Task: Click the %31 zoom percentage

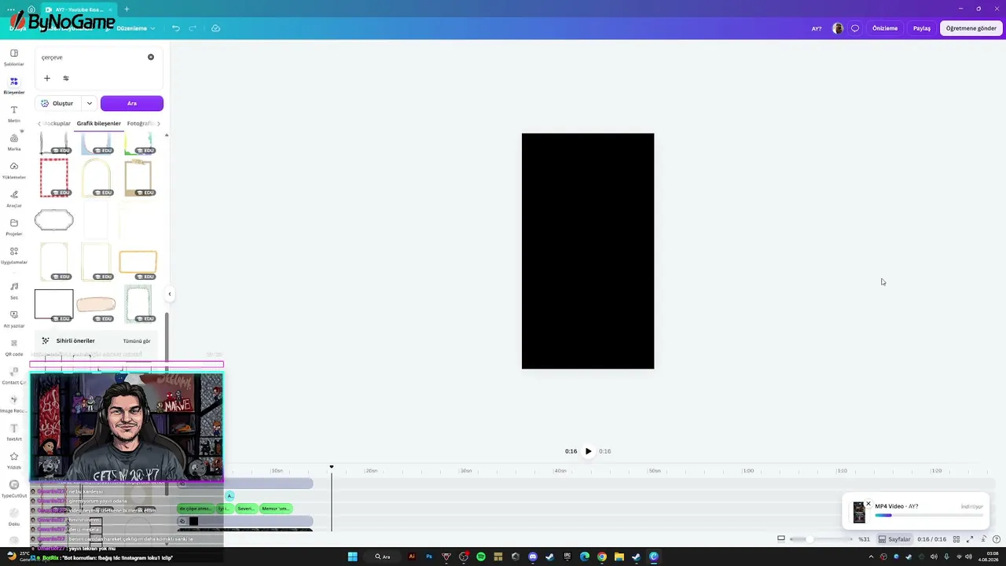Action: 864,539
